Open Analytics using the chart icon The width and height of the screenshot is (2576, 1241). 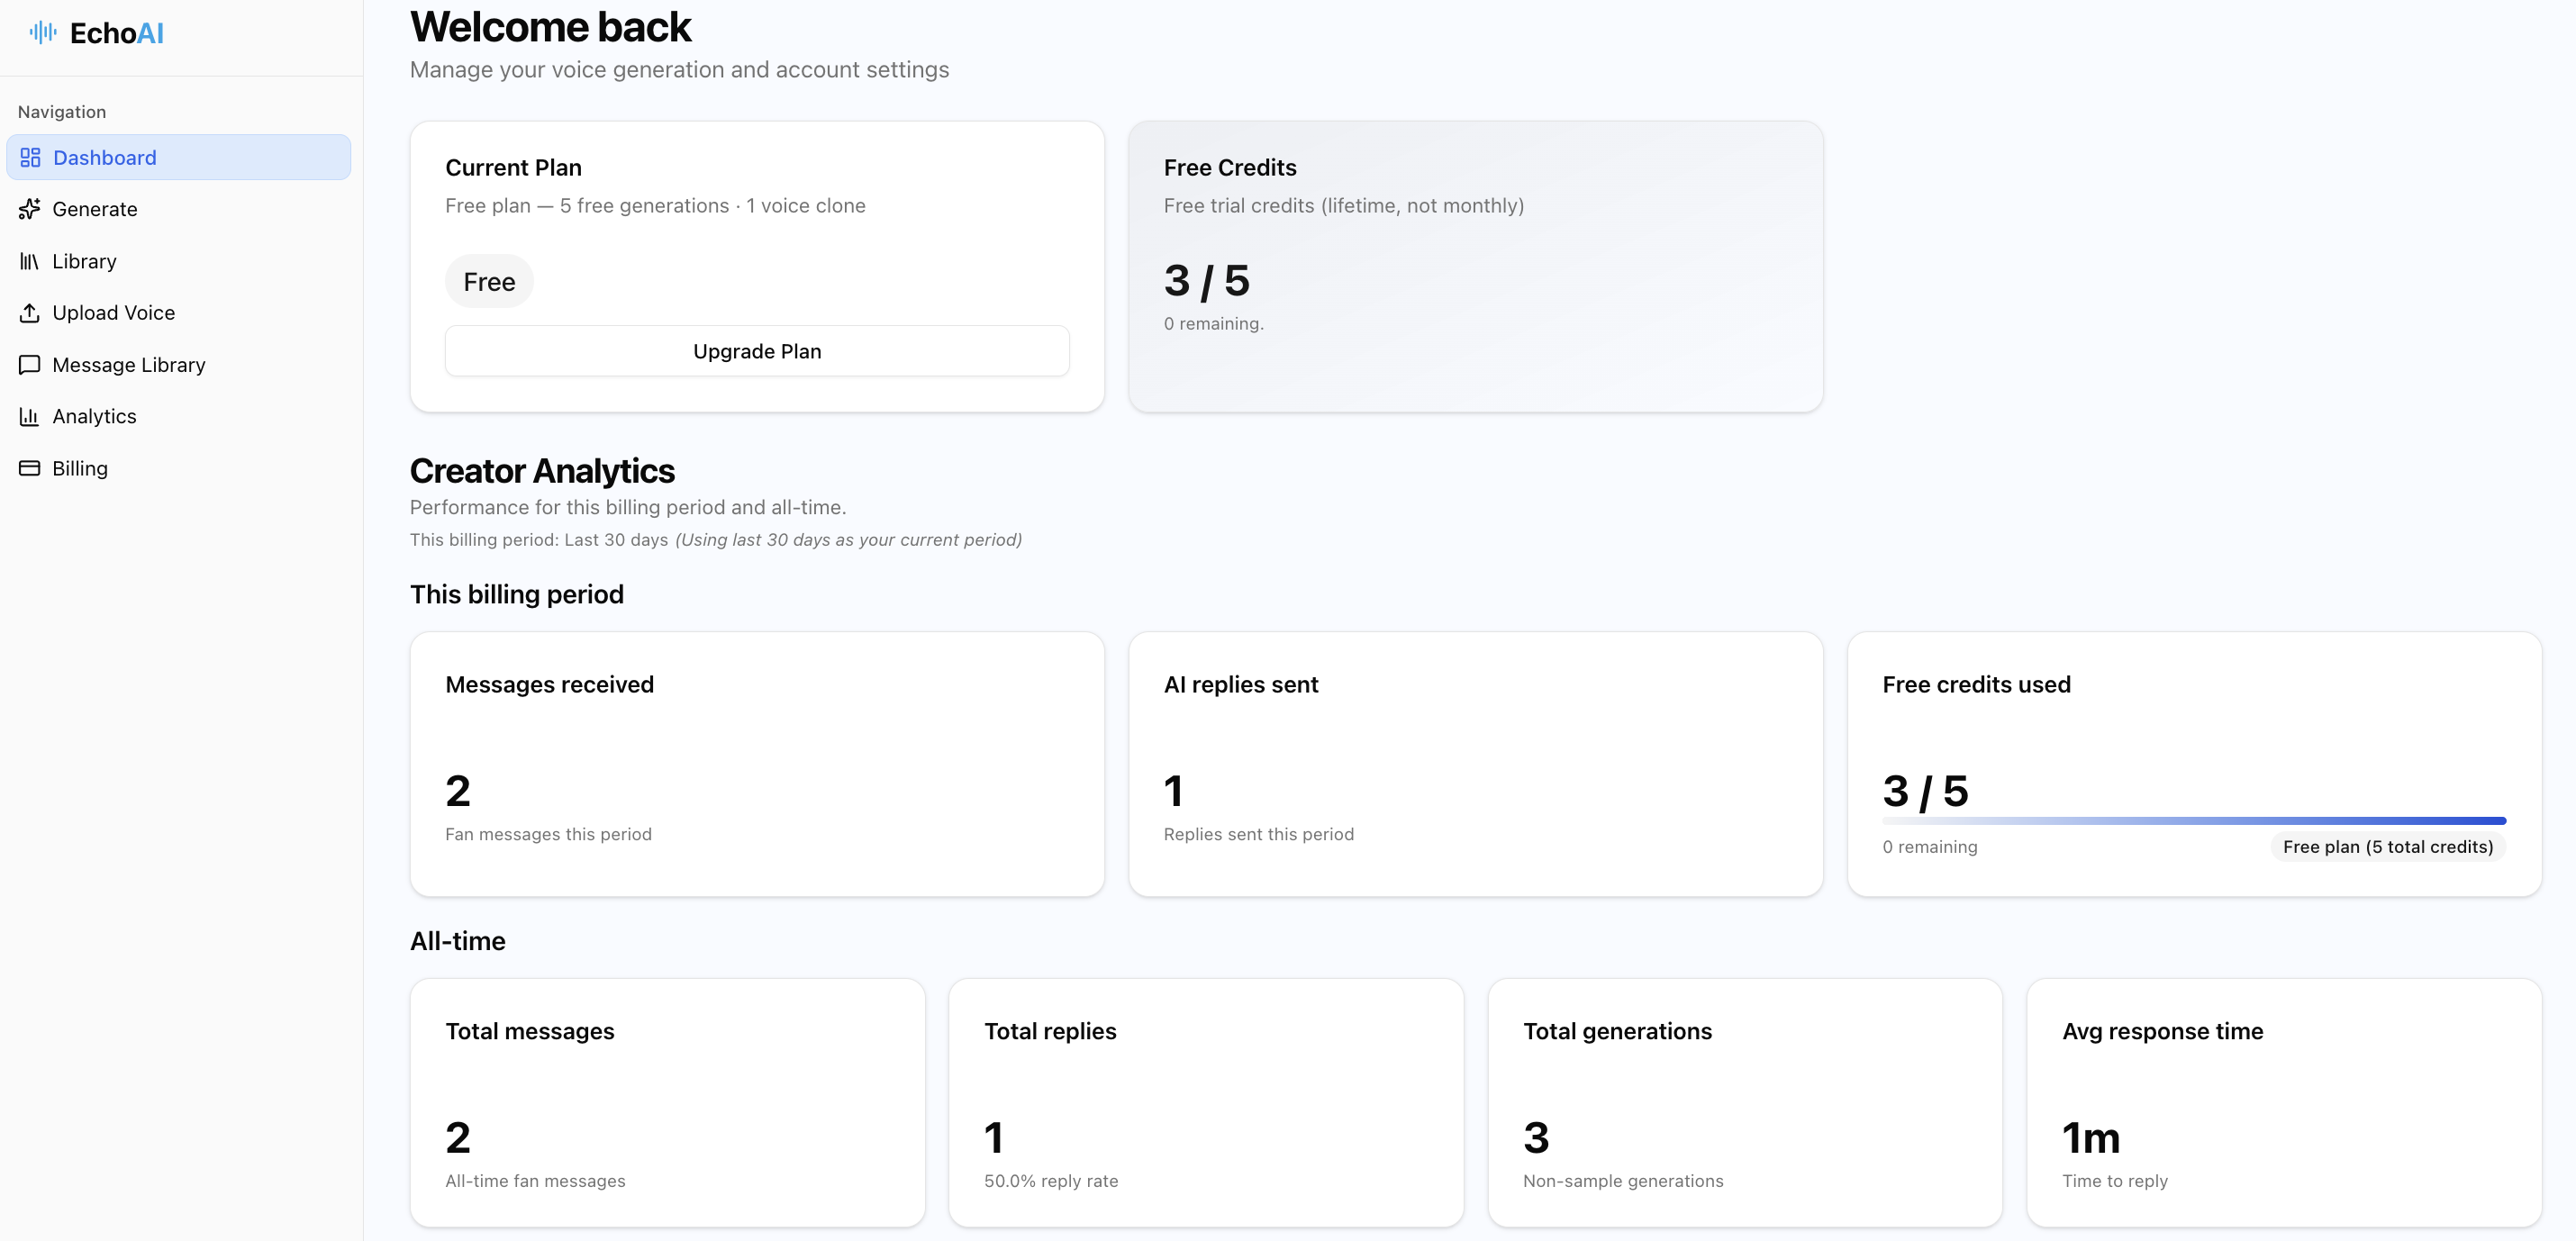pos(29,416)
